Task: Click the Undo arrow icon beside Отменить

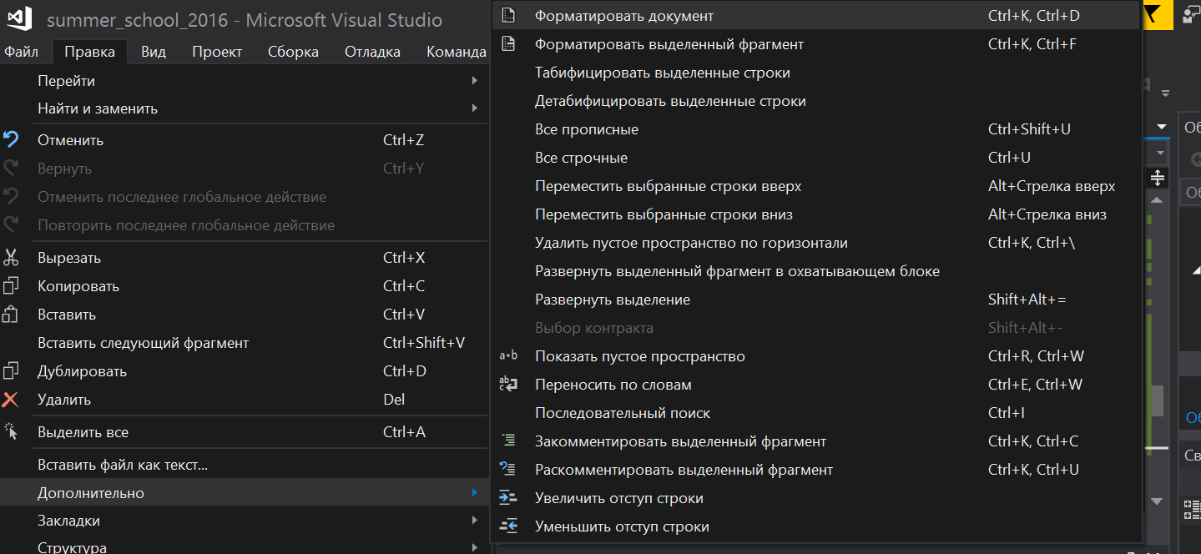Action: point(11,139)
